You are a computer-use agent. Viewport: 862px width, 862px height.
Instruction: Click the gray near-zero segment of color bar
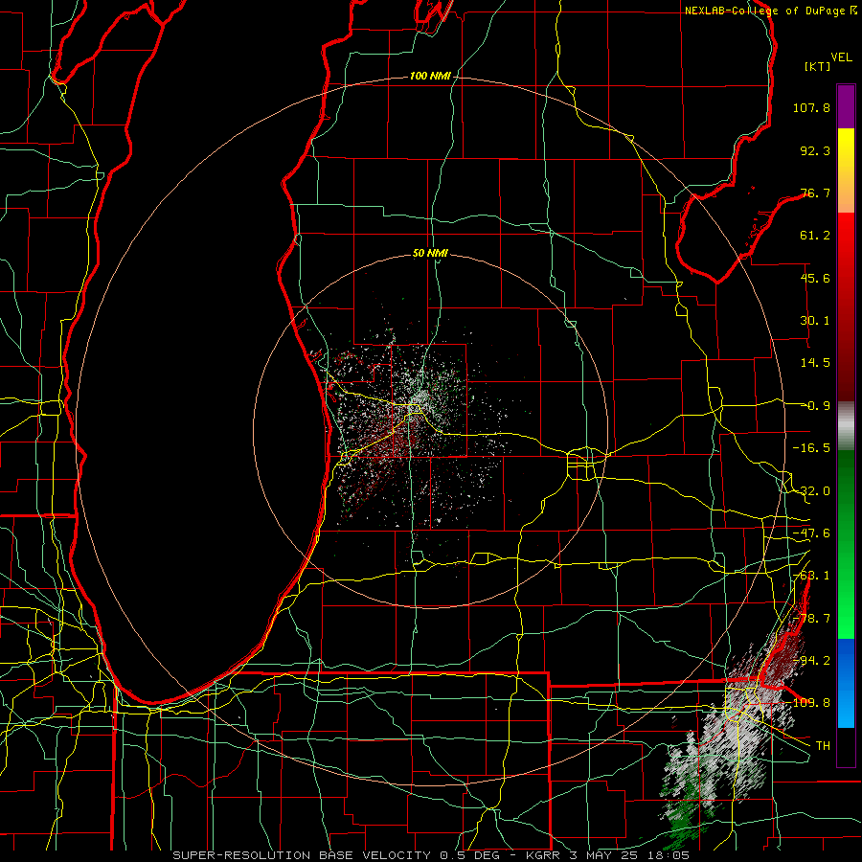click(846, 426)
